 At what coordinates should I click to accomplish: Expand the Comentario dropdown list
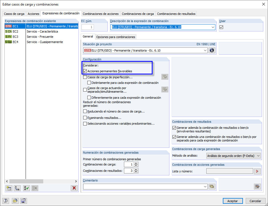pyautogui.click(x=205, y=186)
